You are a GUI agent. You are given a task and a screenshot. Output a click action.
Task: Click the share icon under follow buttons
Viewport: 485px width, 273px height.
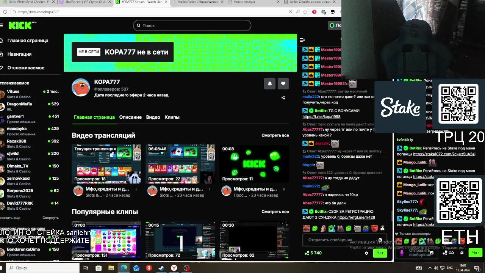tap(283, 97)
